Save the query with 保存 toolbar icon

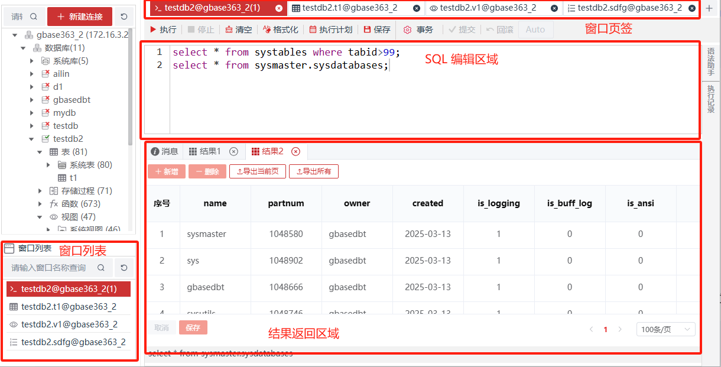pos(368,30)
